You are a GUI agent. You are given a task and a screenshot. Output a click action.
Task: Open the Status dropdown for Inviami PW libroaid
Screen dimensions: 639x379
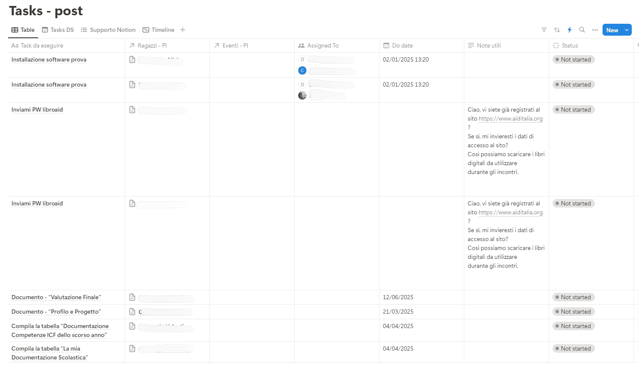coord(573,109)
